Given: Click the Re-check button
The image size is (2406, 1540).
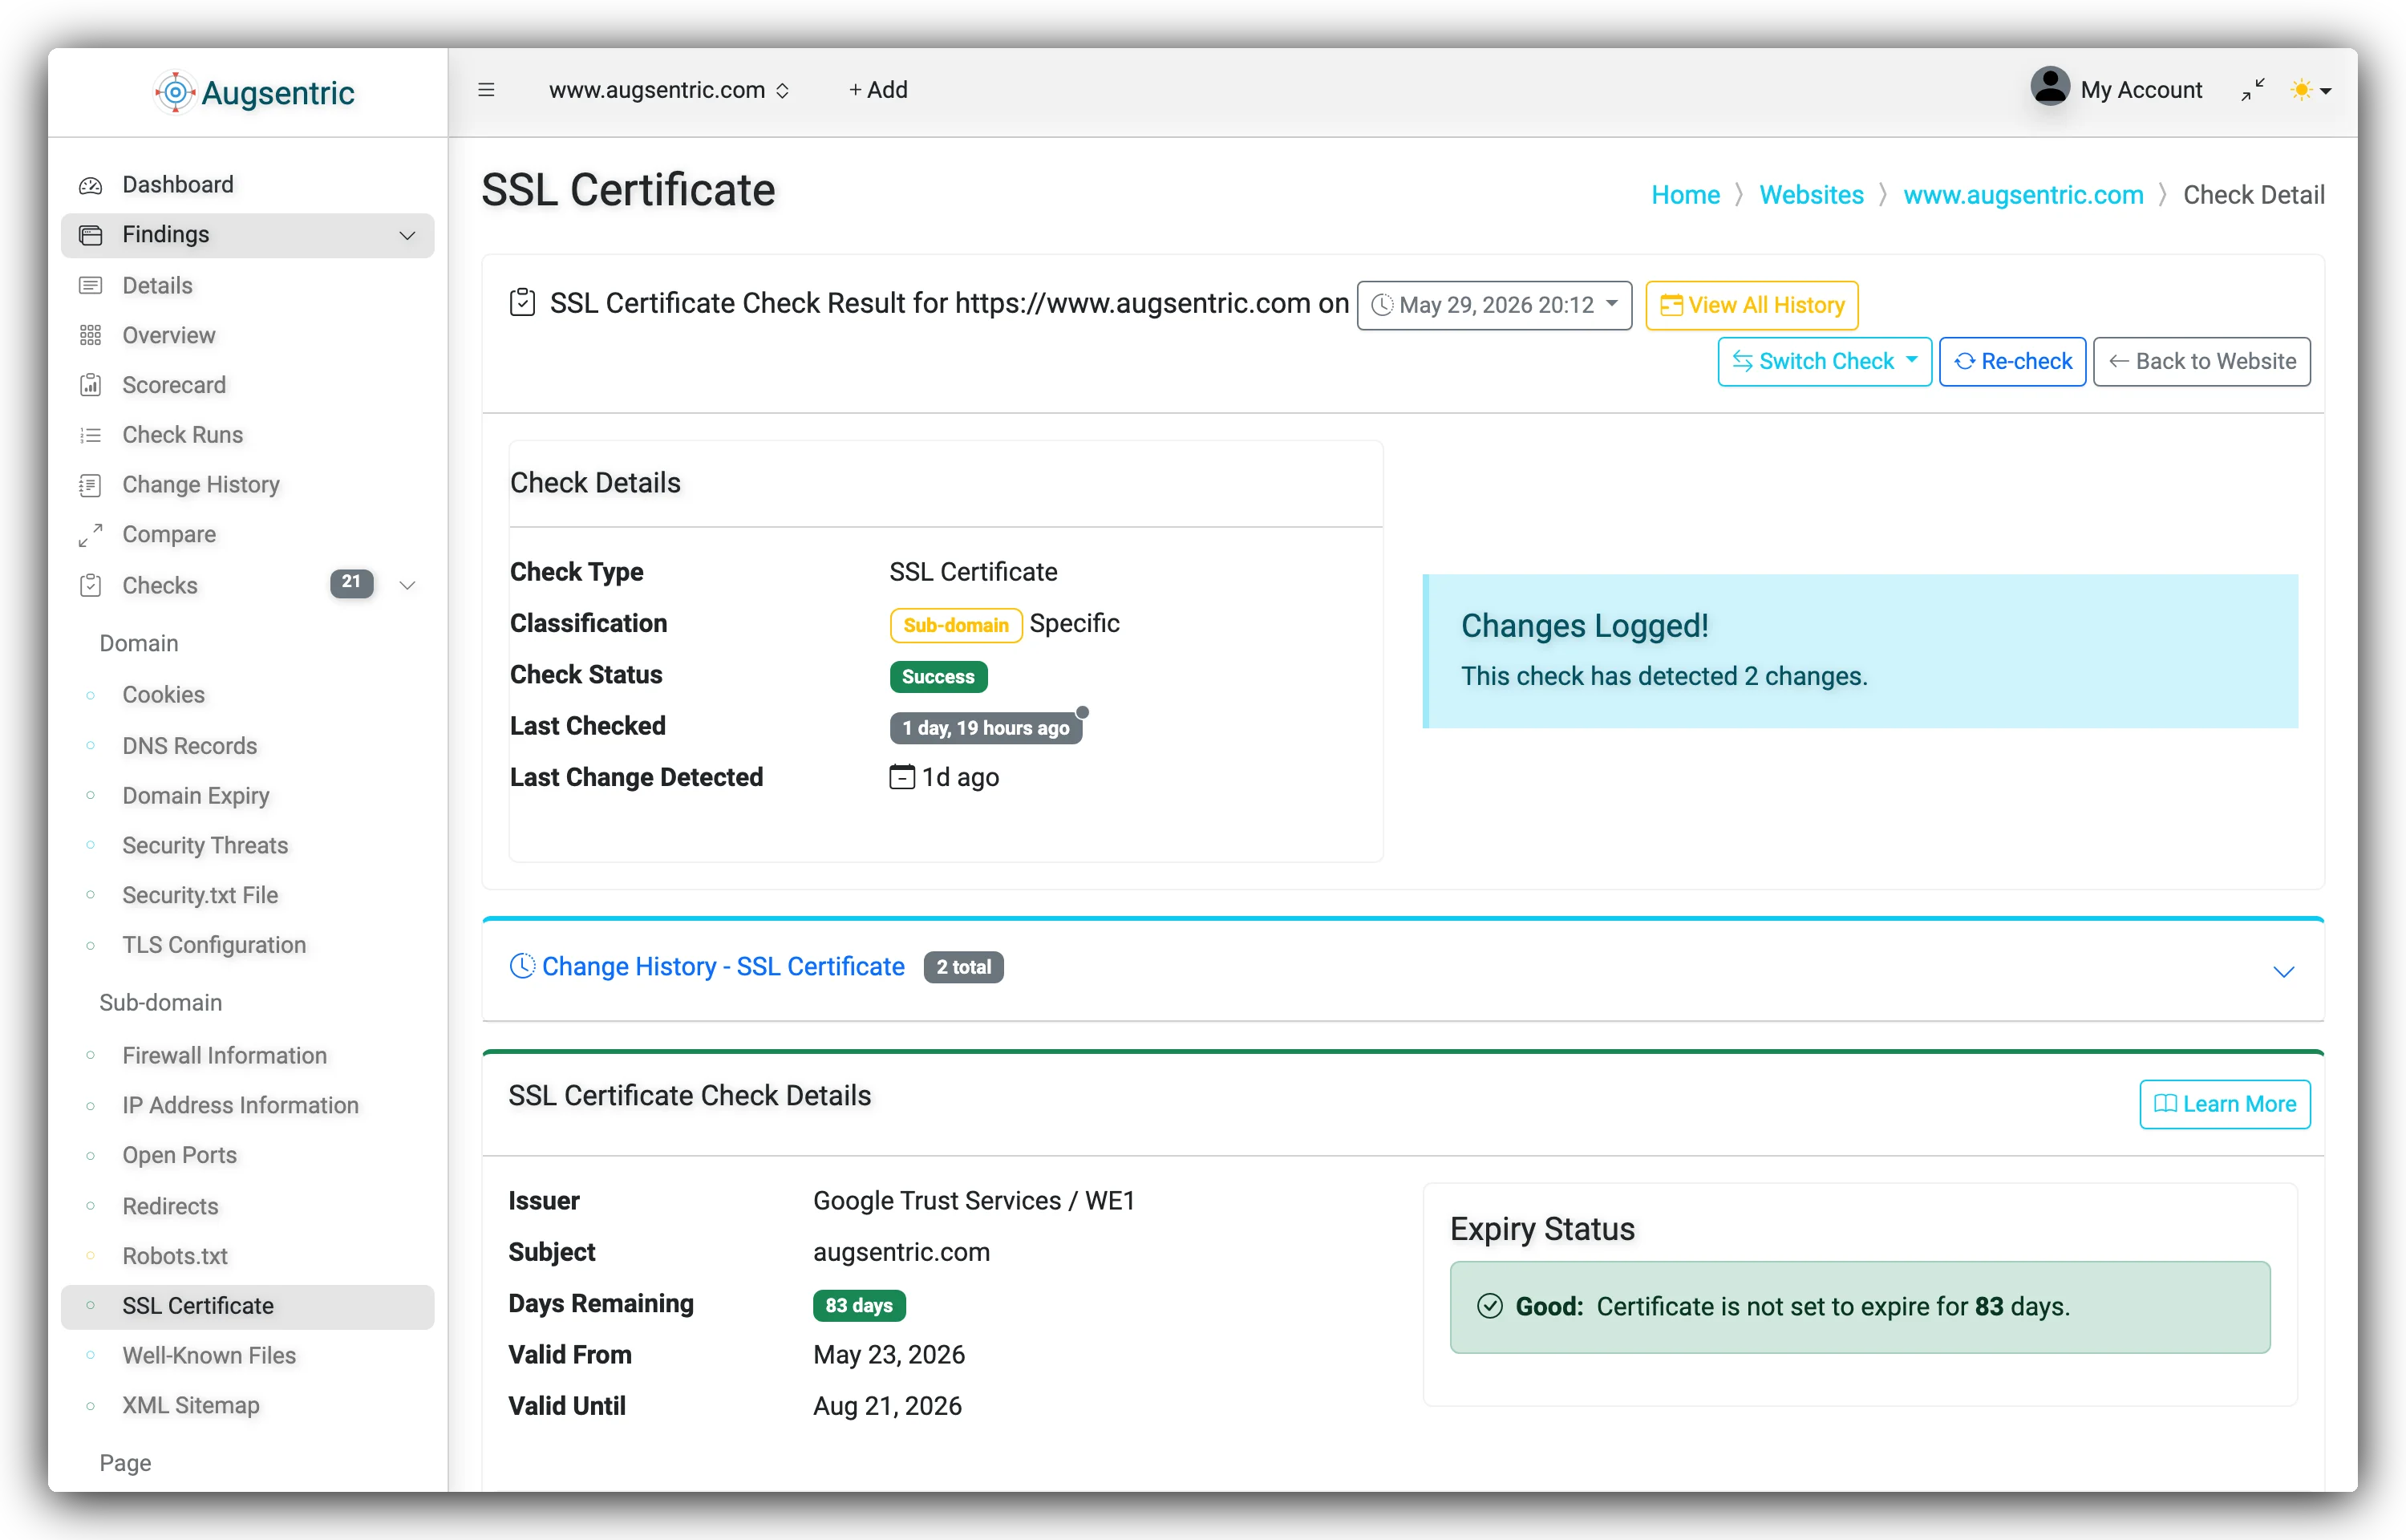Looking at the screenshot, I should coord(2012,361).
